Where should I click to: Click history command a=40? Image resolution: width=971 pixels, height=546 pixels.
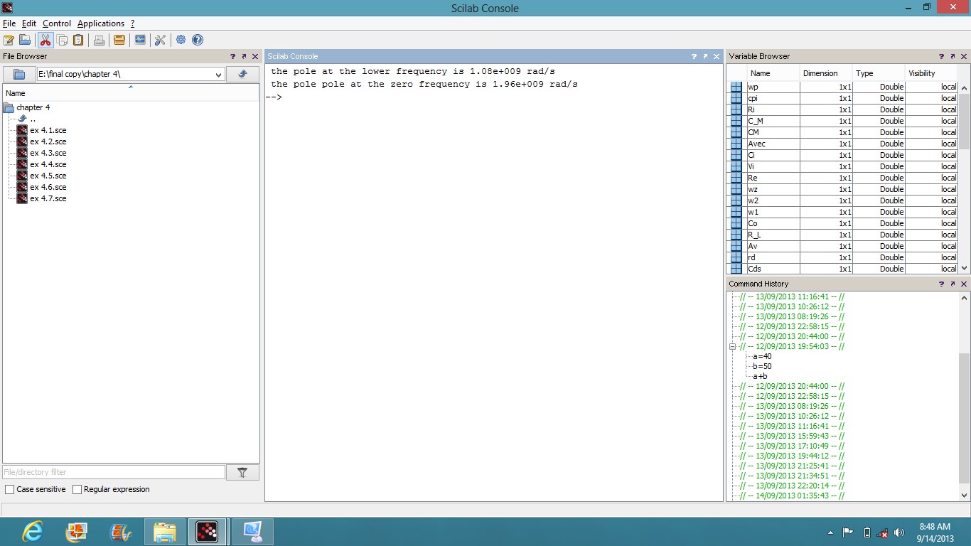tap(762, 356)
